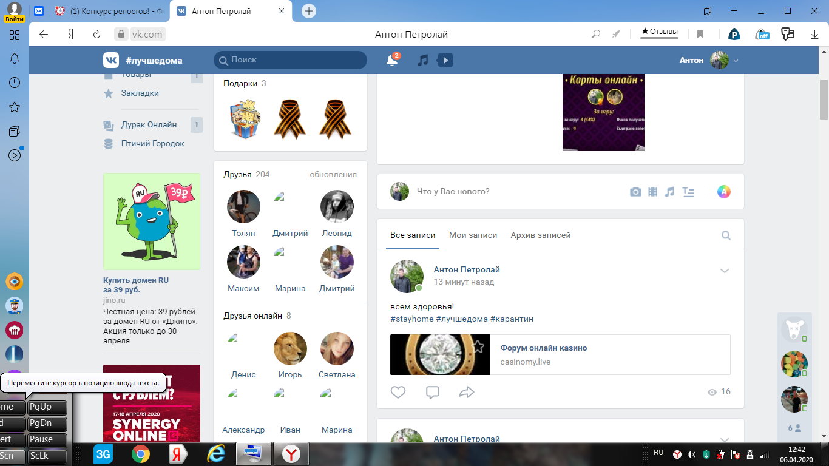Click the 'Отзывы' button in address bar
The height and width of the screenshot is (466, 829).
point(660,32)
